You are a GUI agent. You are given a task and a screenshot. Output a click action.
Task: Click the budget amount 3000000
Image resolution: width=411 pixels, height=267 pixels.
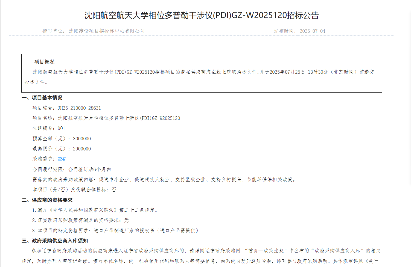point(82,139)
